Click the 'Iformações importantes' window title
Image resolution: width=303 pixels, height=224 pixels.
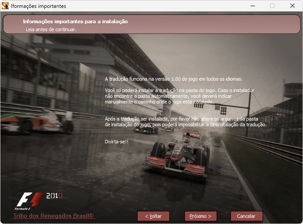[x=39, y=6]
